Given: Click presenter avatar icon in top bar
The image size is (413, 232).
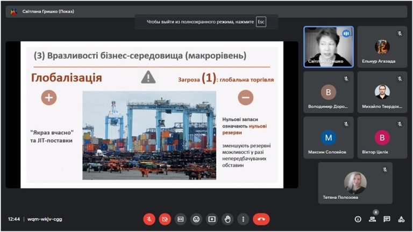Looking at the screenshot, I should (x=13, y=12).
